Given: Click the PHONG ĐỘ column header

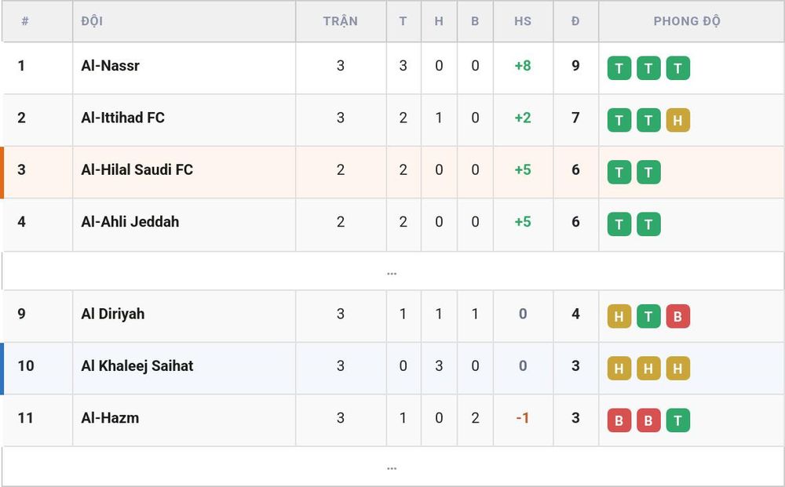Looking at the screenshot, I should pyautogui.click(x=687, y=21).
